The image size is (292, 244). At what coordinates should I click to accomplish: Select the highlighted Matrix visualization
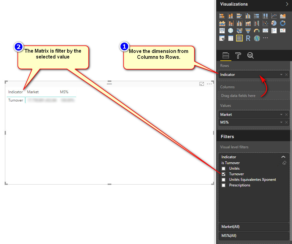(239, 38)
